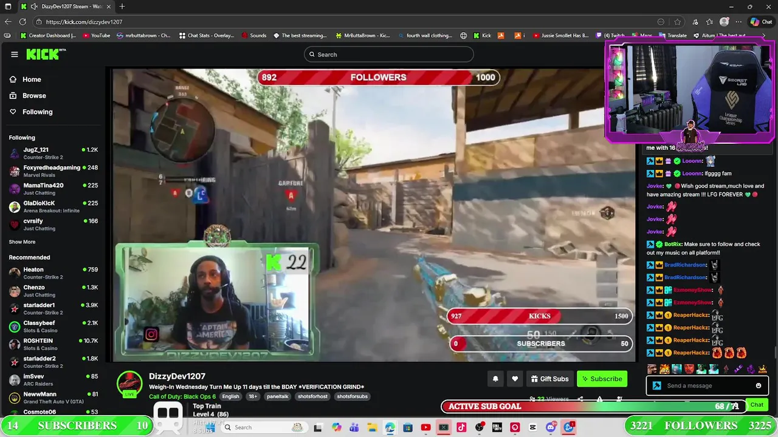Open JugZ_121 channel in Following list

pyautogui.click(x=53, y=153)
